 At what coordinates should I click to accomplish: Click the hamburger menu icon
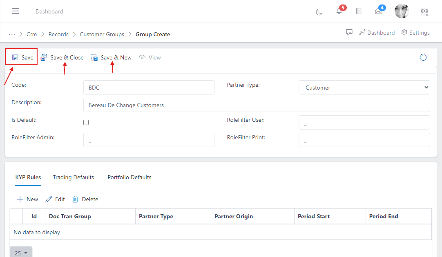click(x=16, y=11)
